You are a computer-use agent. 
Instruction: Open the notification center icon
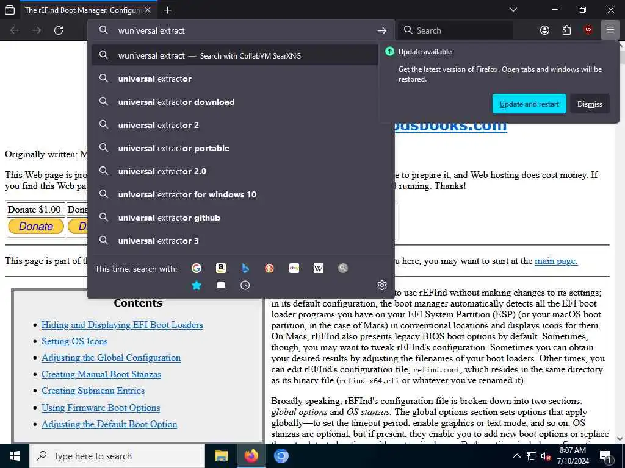(x=606, y=457)
